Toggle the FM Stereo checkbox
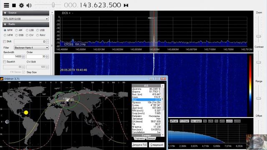267x150 pixels. pyautogui.click(x=23, y=72)
